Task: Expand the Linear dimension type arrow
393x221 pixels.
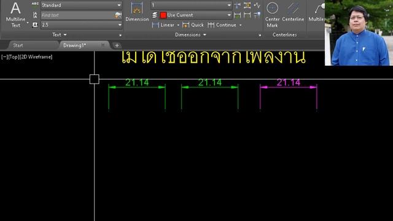Action: [178, 25]
